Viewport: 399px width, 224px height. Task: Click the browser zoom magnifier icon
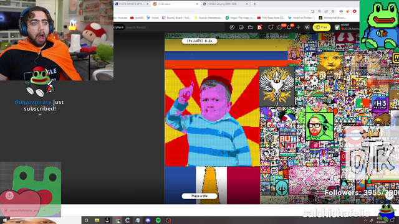coord(319,11)
